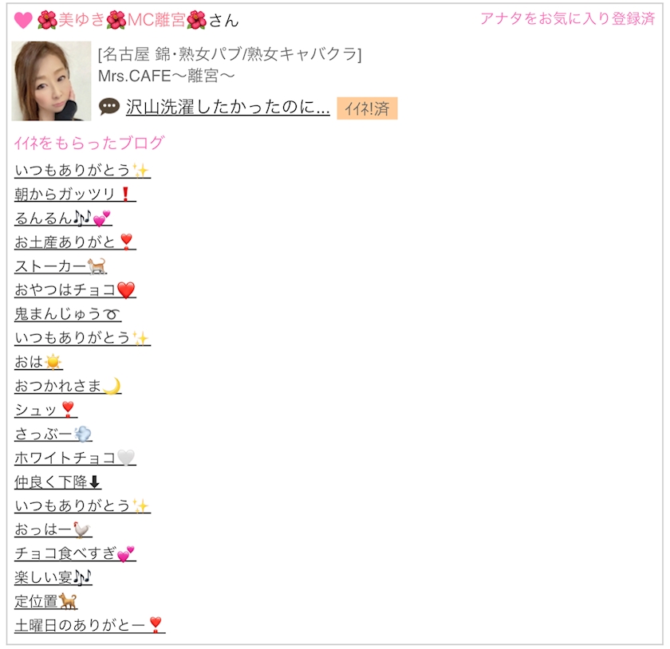Open the るんるん blog post
The width and height of the screenshot is (670, 649).
(x=63, y=218)
